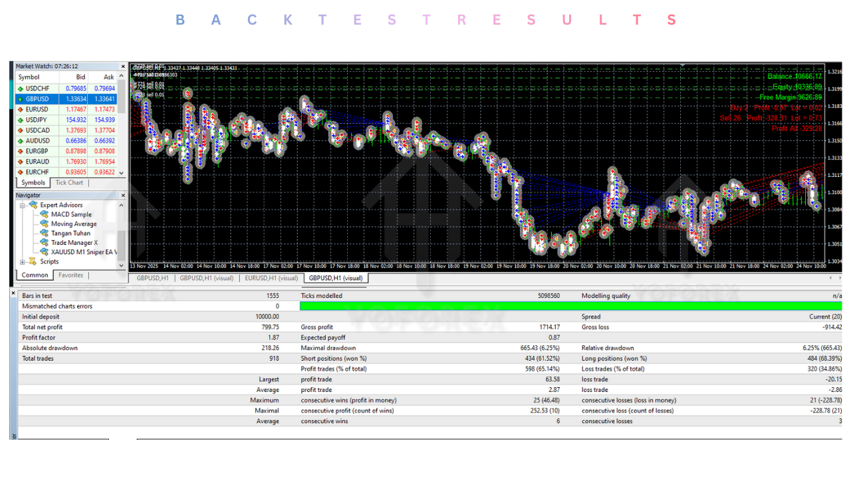Select the first GBPUSD,H1 chart tab

coord(152,278)
